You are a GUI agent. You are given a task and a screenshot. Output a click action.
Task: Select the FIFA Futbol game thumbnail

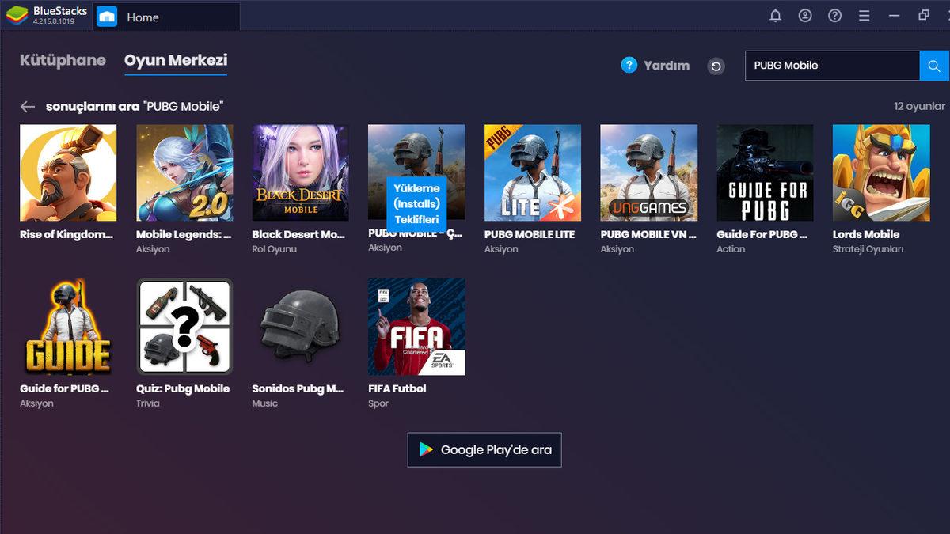[416, 326]
